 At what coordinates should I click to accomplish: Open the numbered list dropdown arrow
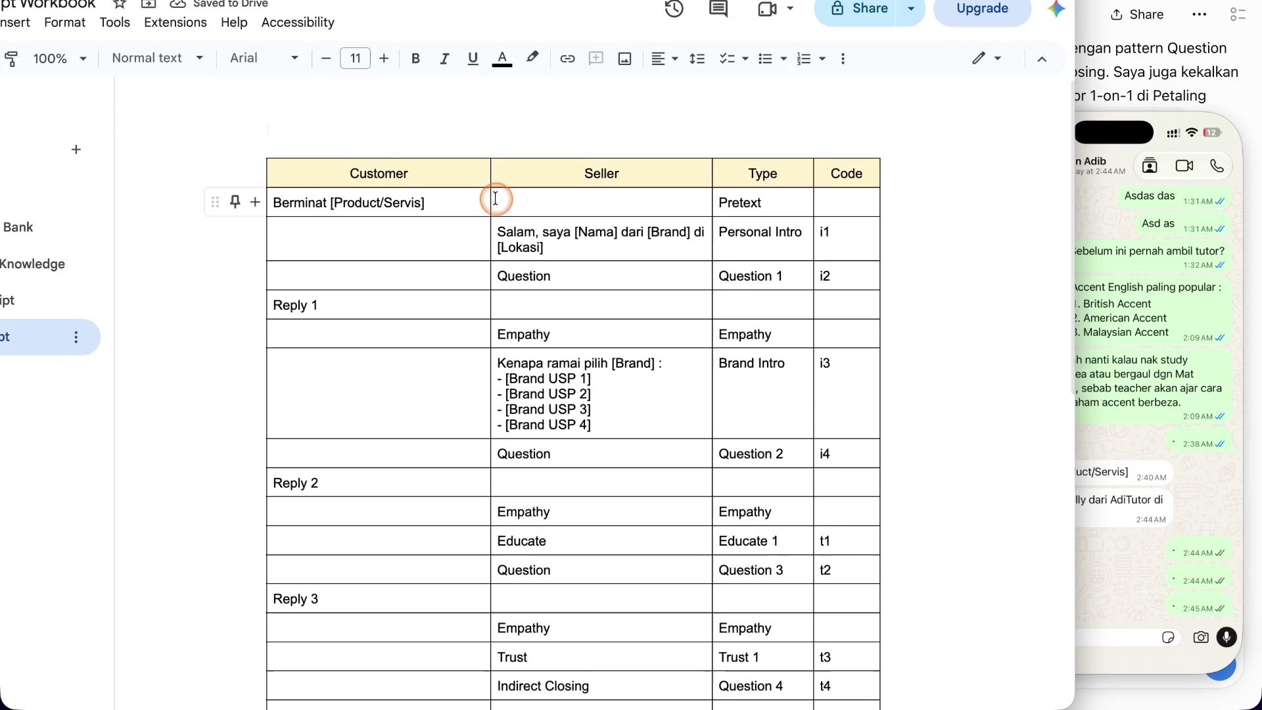[x=822, y=59]
